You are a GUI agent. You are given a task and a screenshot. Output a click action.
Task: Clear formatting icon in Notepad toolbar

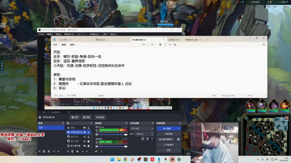[175, 45]
